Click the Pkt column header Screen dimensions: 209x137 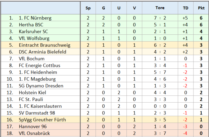[x=201, y=8]
